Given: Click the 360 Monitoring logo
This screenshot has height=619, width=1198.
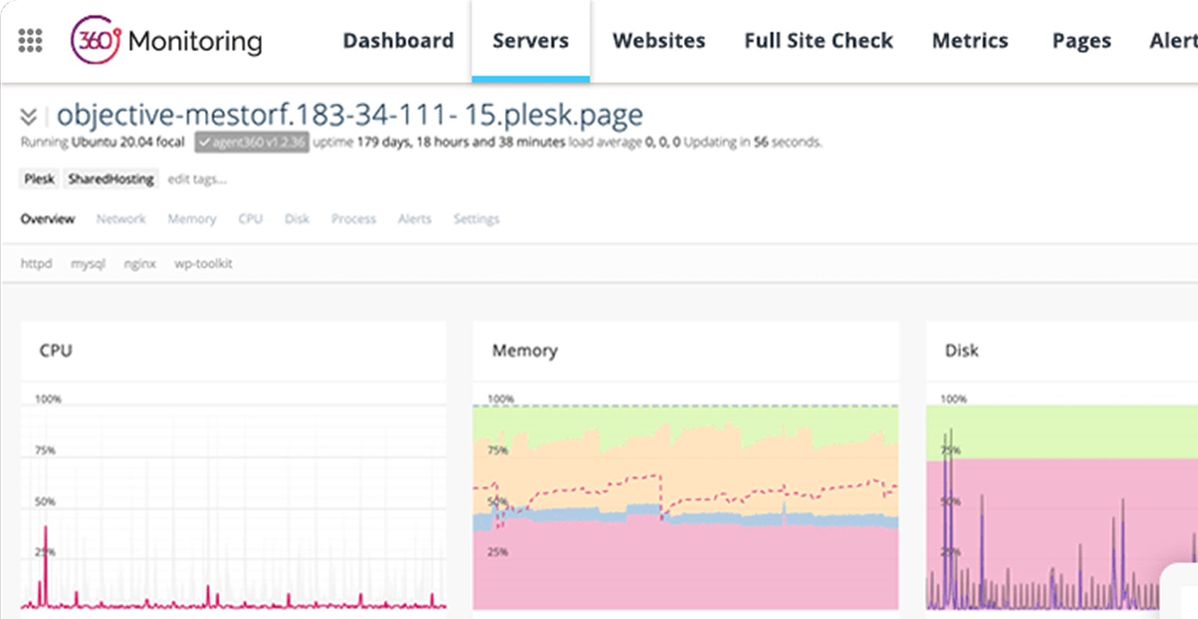Looking at the screenshot, I should 166,41.
